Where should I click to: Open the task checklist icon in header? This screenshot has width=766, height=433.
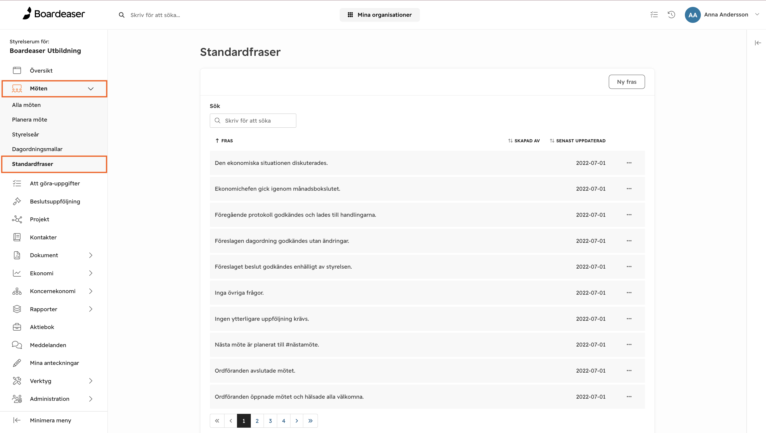click(x=654, y=15)
